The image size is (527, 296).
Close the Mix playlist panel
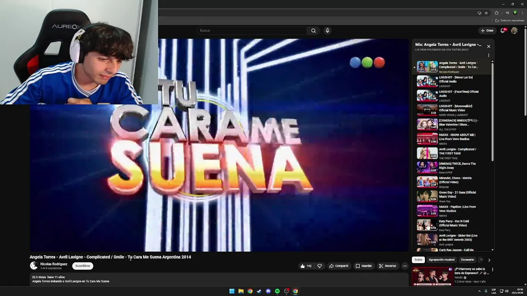pyautogui.click(x=489, y=46)
